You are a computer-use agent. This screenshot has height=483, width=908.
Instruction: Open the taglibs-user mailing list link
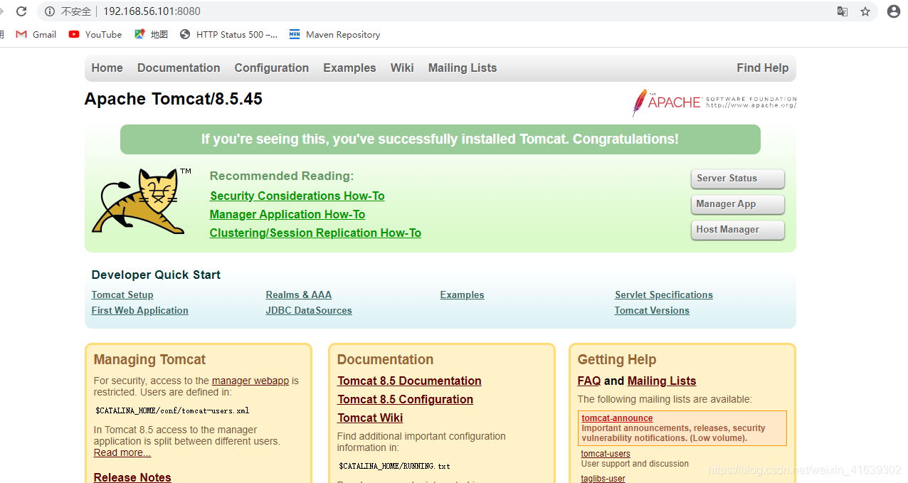tap(603, 479)
